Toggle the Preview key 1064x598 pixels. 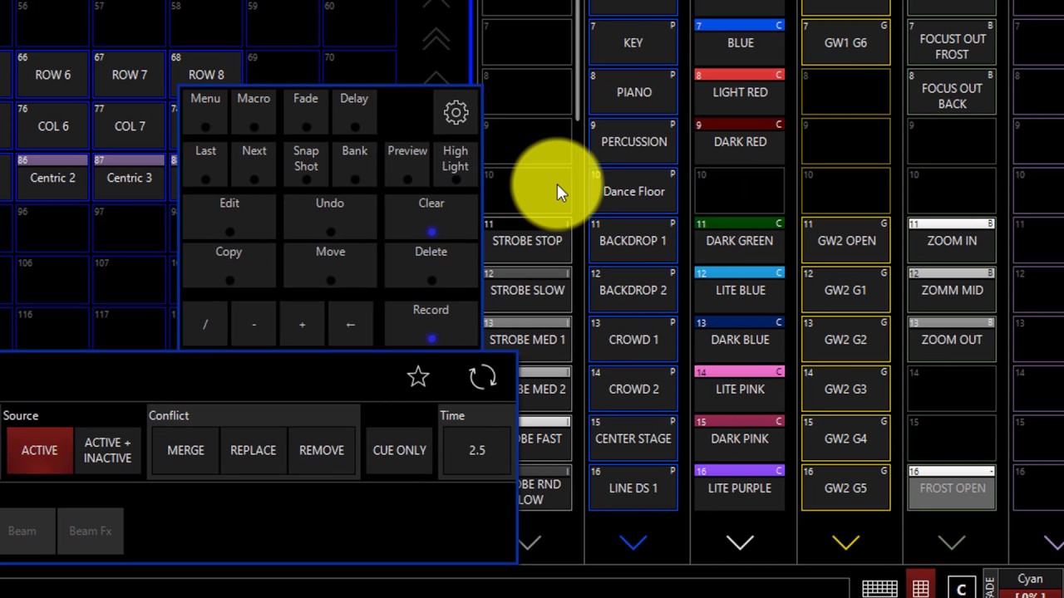click(407, 164)
